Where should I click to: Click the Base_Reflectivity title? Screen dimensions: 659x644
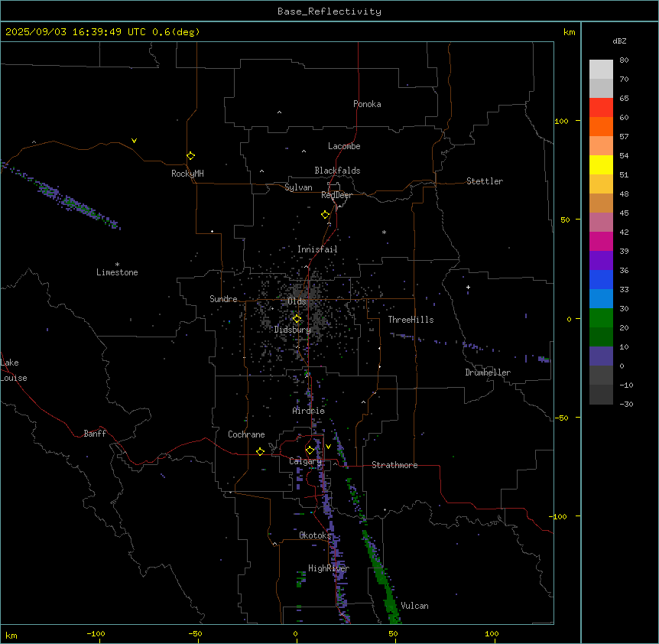[329, 11]
